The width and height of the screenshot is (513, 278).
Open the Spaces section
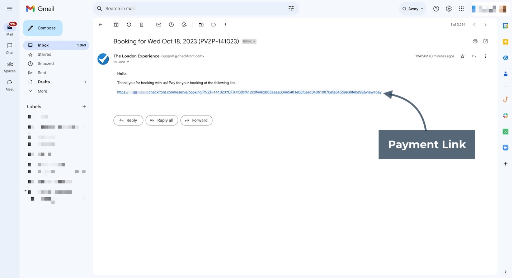10,67
